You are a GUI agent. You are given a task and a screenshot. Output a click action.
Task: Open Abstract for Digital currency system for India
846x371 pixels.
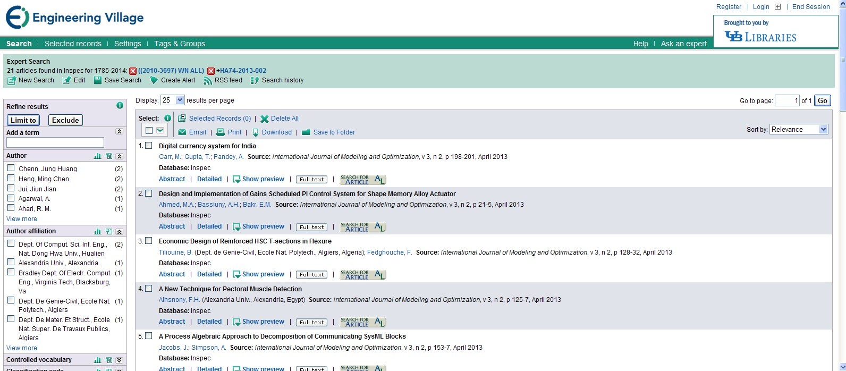[172, 179]
